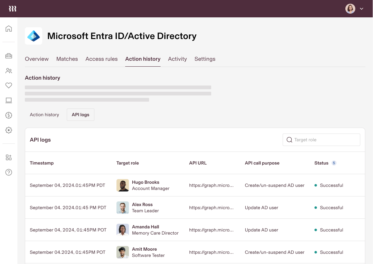The height and width of the screenshot is (264, 373).
Task: Go to the Activity tab
Action: [177, 59]
